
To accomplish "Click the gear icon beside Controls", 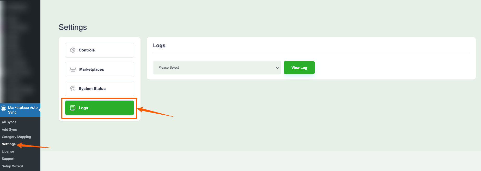I will point(73,50).
